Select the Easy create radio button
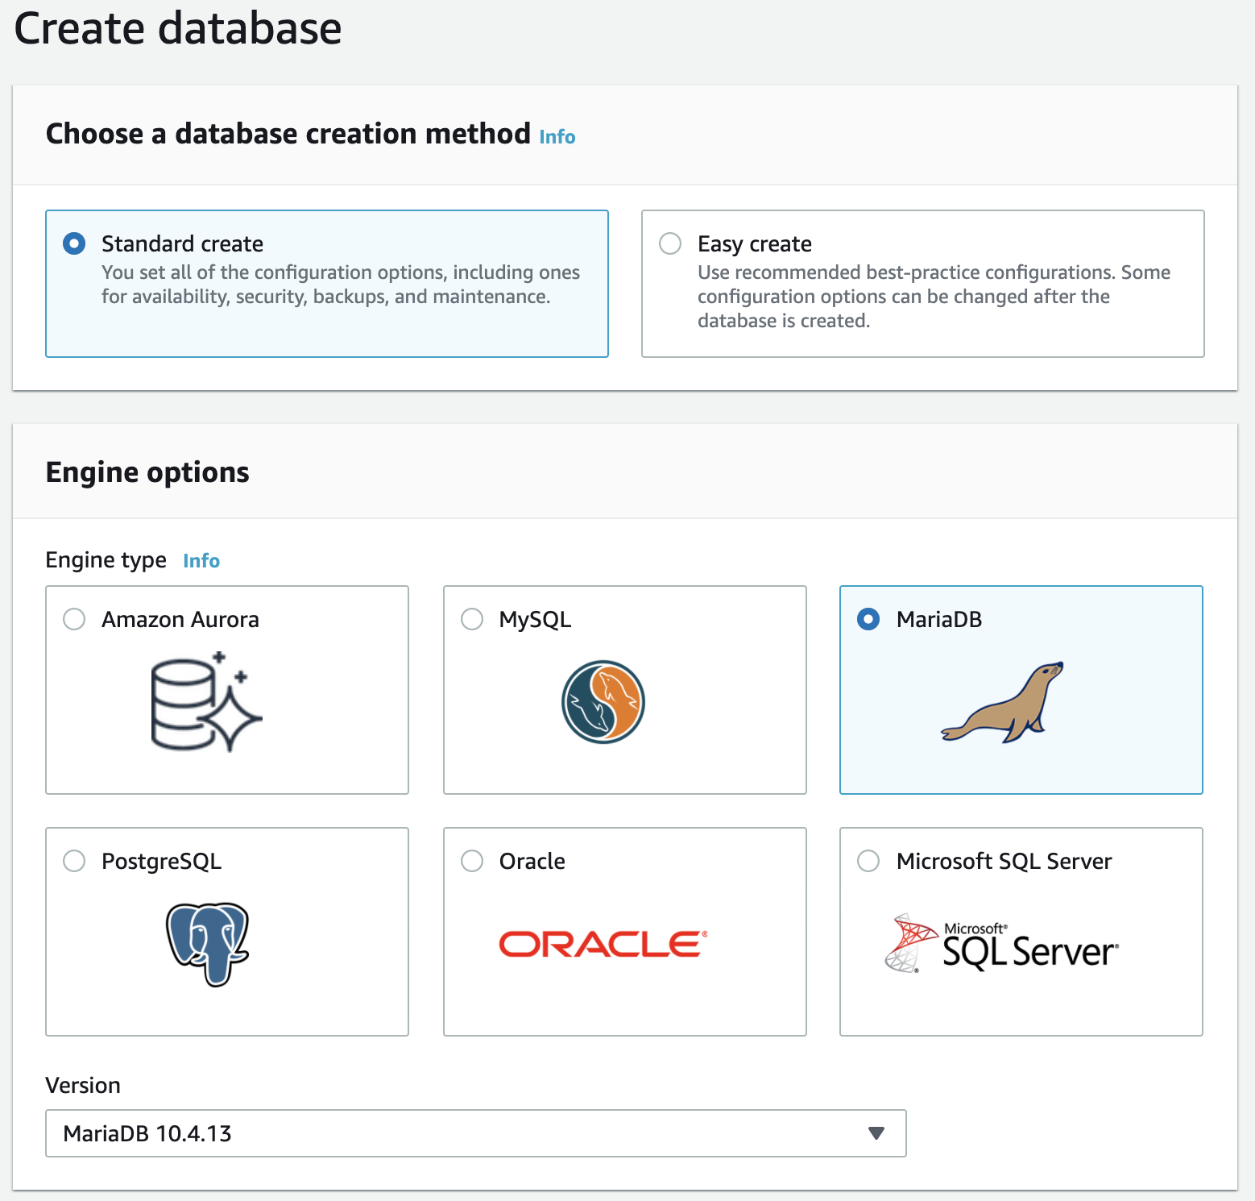Screen dimensions: 1255x1201 (x=669, y=243)
